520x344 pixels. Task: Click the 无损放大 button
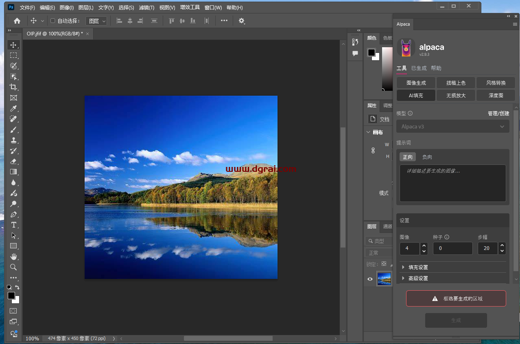(456, 95)
